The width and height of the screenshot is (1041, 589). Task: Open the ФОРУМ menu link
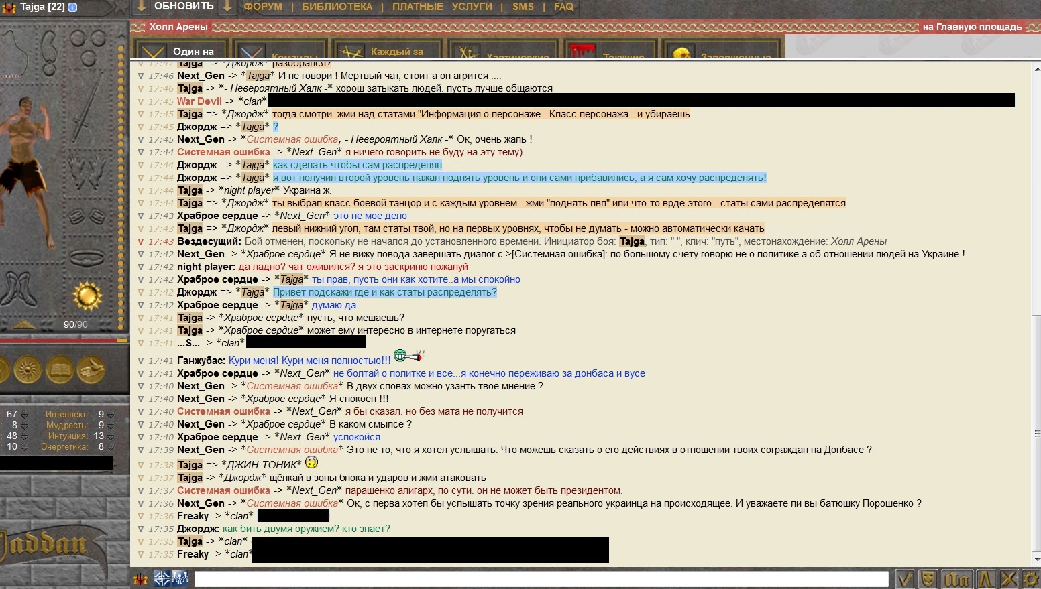click(x=263, y=7)
